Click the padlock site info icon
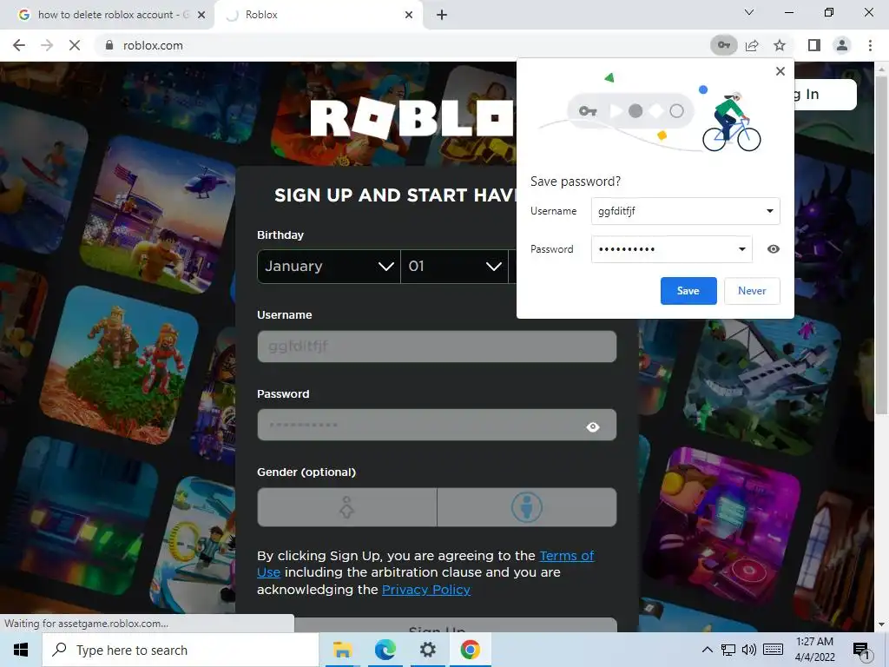889x667 pixels. click(109, 45)
